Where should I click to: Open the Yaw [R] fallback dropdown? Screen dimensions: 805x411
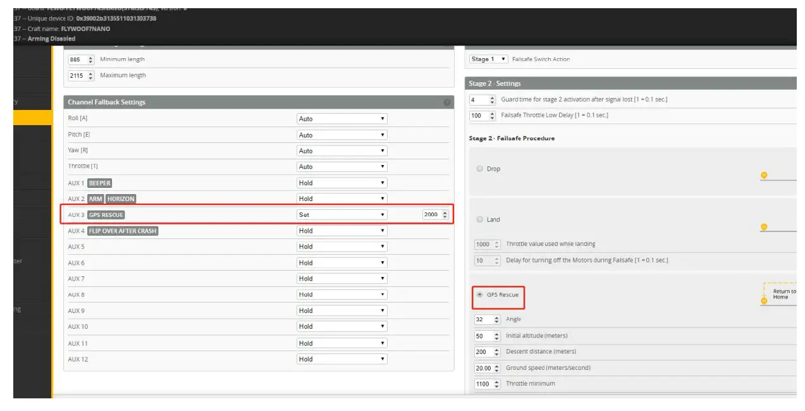point(341,150)
